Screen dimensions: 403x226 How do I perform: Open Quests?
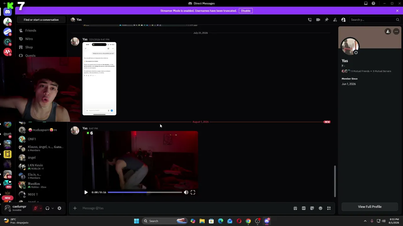(x=42, y=56)
